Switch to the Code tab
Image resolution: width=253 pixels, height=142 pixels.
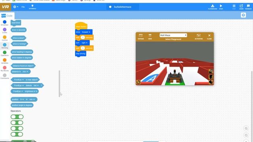(x=7, y=16)
